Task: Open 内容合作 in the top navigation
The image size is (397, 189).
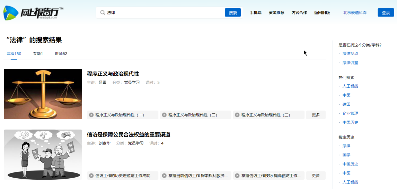Action: [x=299, y=13]
